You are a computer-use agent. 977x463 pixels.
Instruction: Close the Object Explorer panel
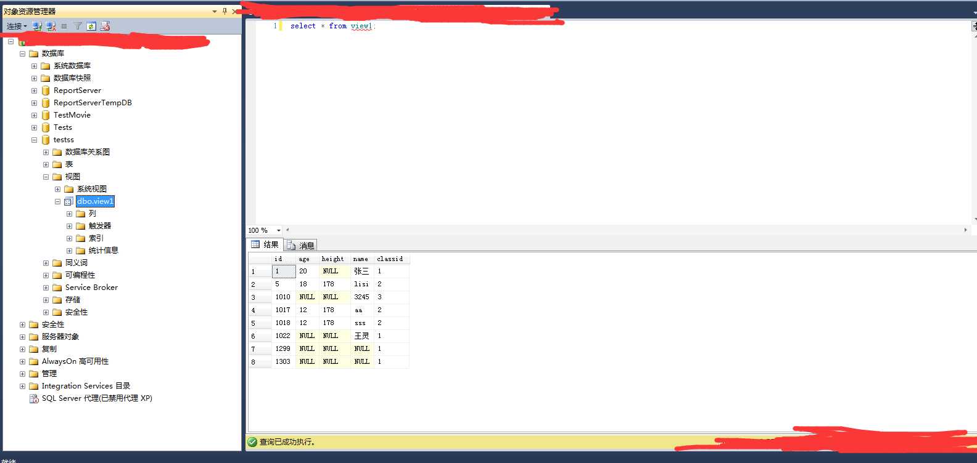[x=234, y=11]
